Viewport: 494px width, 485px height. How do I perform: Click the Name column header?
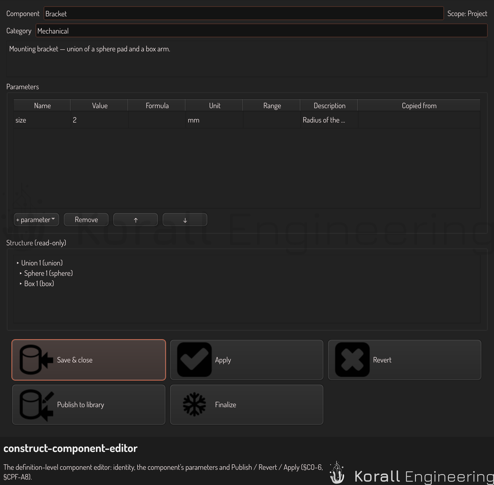click(42, 106)
